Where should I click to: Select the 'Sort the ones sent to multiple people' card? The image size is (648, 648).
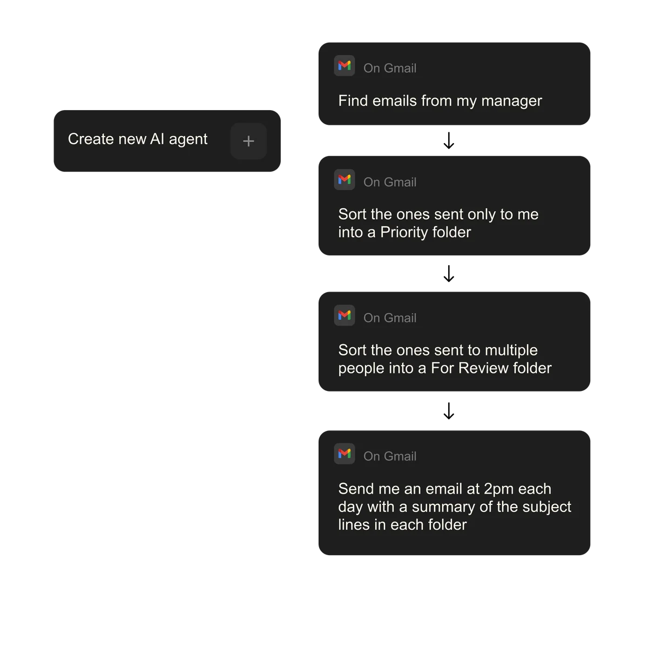[x=454, y=341]
